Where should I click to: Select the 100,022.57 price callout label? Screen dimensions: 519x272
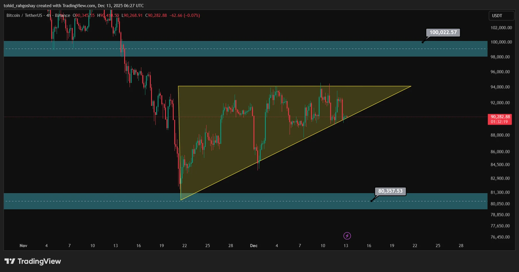[x=442, y=32]
